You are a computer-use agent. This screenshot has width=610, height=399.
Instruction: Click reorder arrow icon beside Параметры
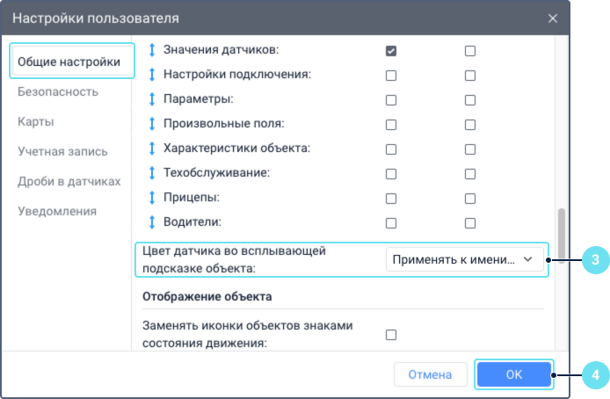click(x=151, y=100)
